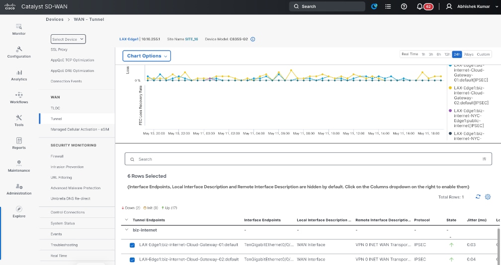Open the table column settings gear
Viewport: 501px width, 265px height.
point(488,197)
